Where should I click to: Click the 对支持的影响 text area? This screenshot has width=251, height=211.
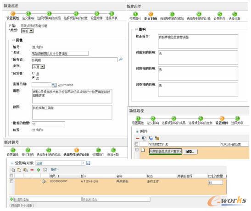[x=198, y=90]
